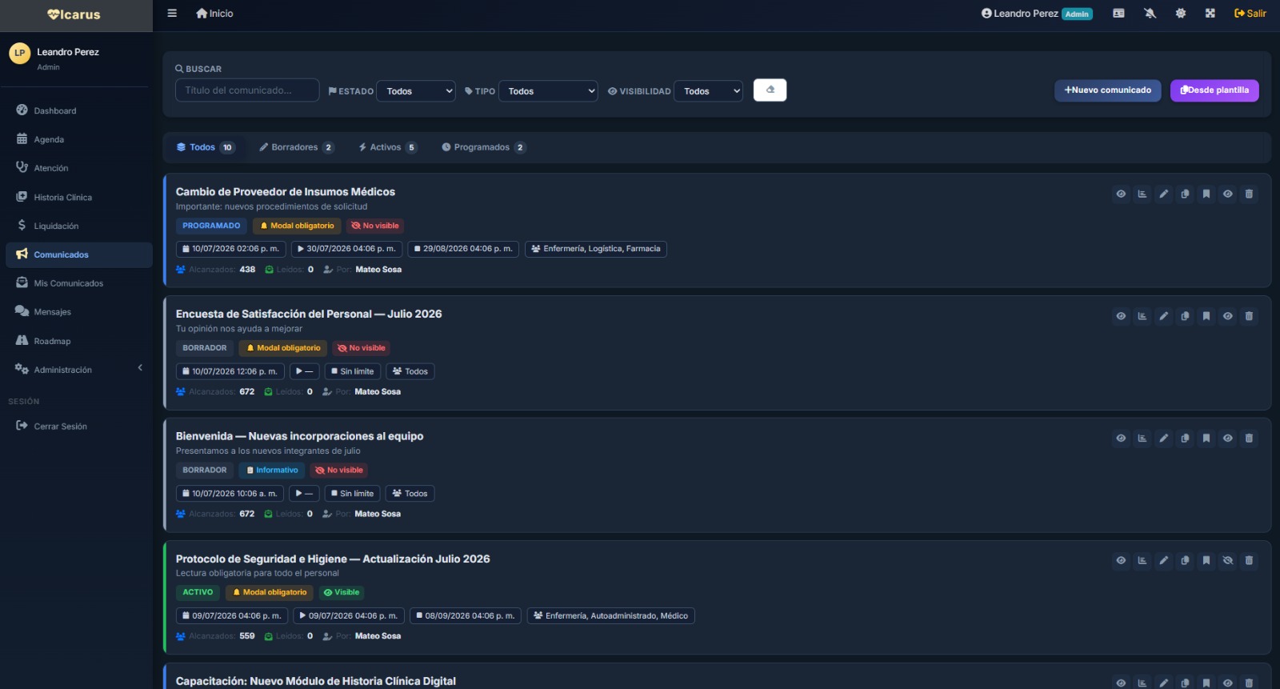The height and width of the screenshot is (689, 1280).
Task: Preview the 'Encuesta de Satisfacción del Personal' comunicado
Action: pyautogui.click(x=1121, y=316)
